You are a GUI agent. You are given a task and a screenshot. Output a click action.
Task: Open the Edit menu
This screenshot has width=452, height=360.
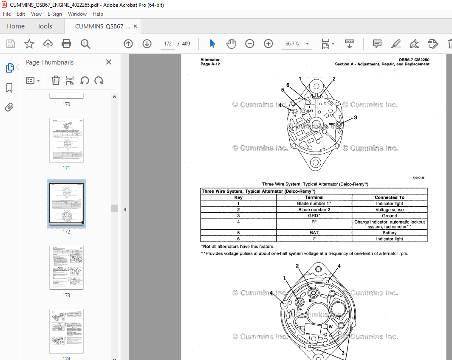[x=20, y=14]
